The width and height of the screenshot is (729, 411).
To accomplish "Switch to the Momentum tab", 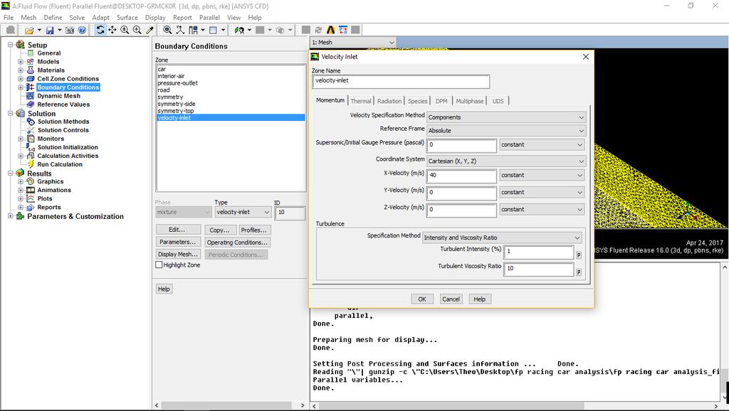I will tap(330, 100).
